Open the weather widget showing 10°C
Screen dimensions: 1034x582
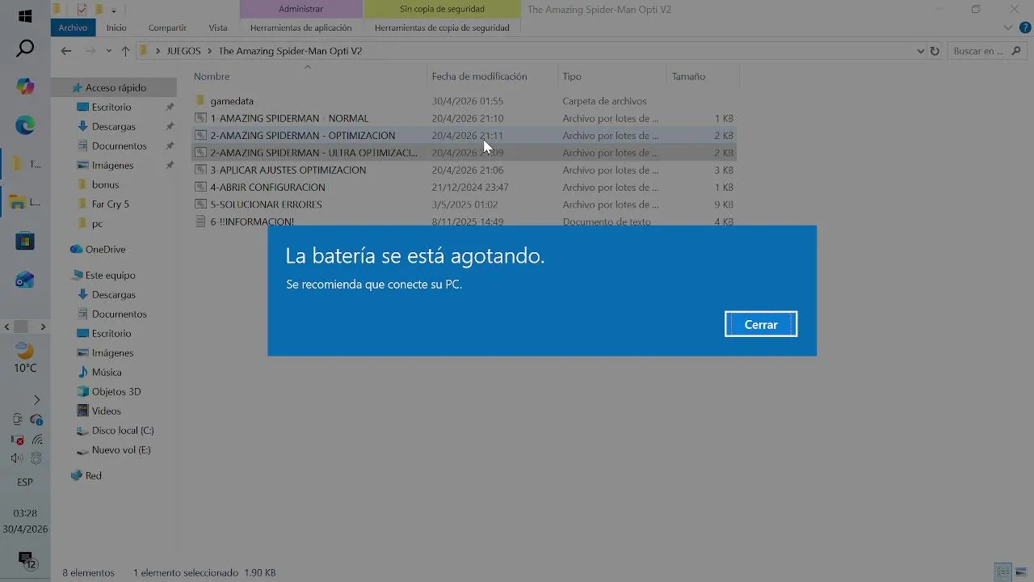[x=25, y=359]
